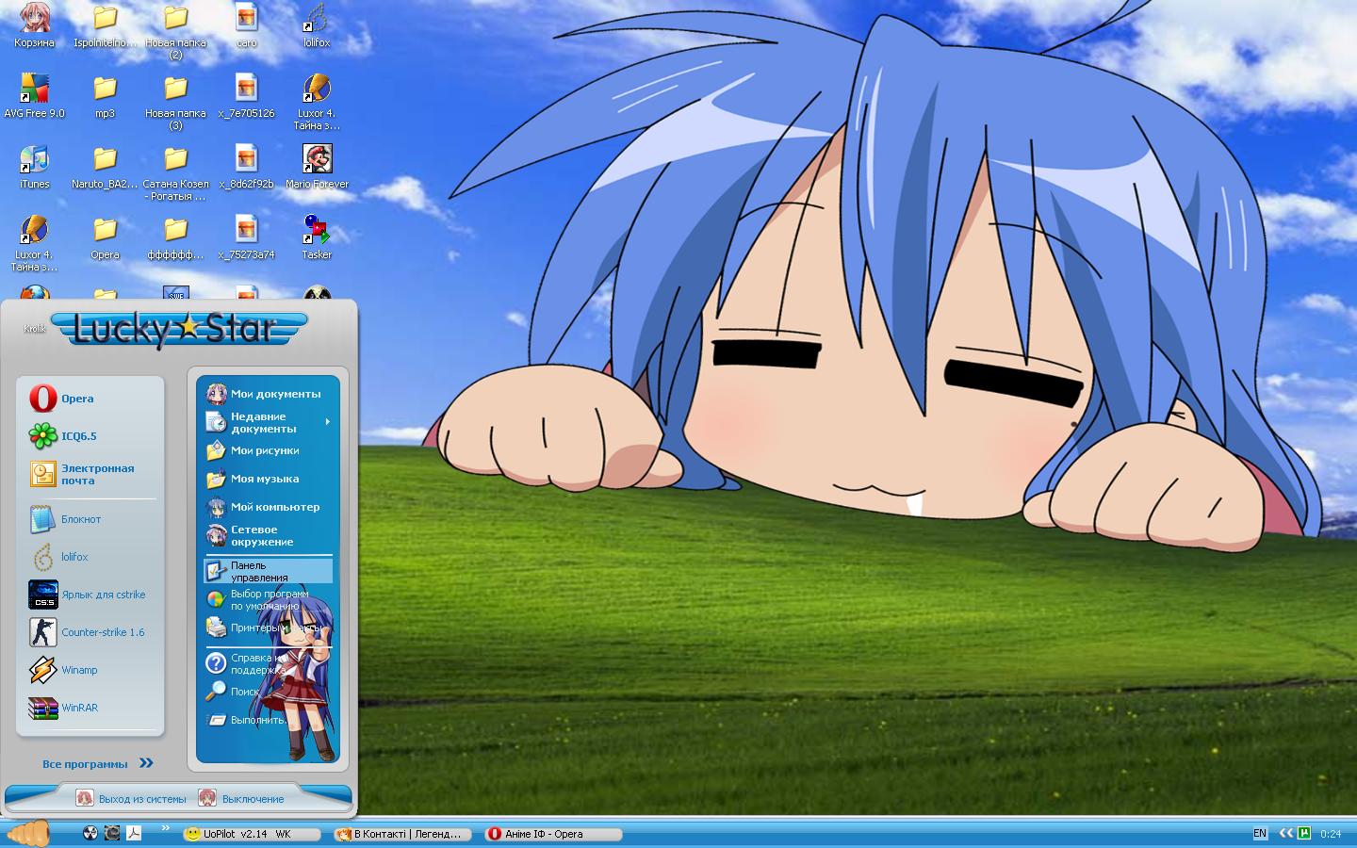Show hidden system tray icons

click(1286, 834)
